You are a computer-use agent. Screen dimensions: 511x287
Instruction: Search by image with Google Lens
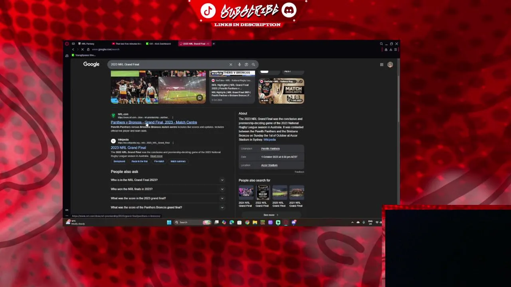[246, 65]
